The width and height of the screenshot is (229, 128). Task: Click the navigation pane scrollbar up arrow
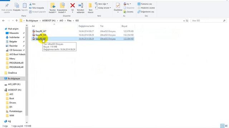point(27,26)
